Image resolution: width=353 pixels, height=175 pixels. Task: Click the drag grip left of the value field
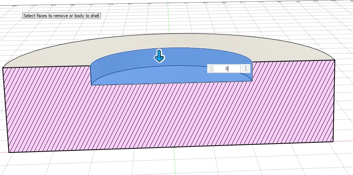(210, 69)
